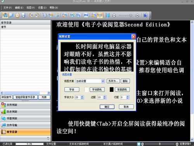This screenshot has height=146, width=194.
Task: Click the black background color swatch
Action: click(x=112, y=90)
